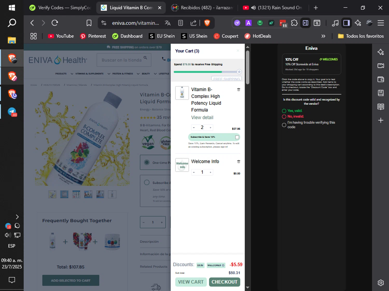Open the Brave Shields lion icon

207,23
